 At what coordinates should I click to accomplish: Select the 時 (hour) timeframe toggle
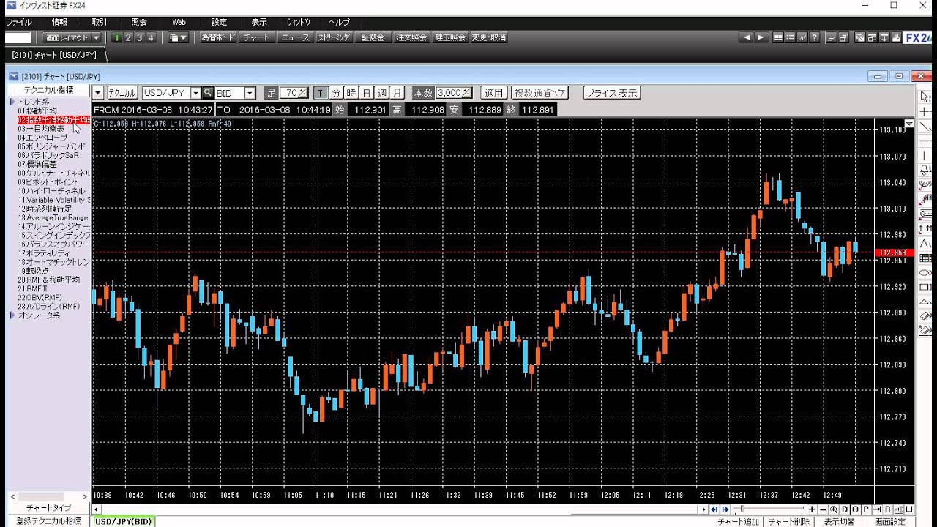click(351, 93)
